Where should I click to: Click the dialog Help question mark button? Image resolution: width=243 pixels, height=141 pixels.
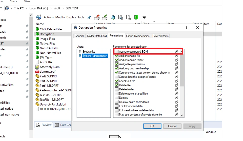click(x=186, y=27)
